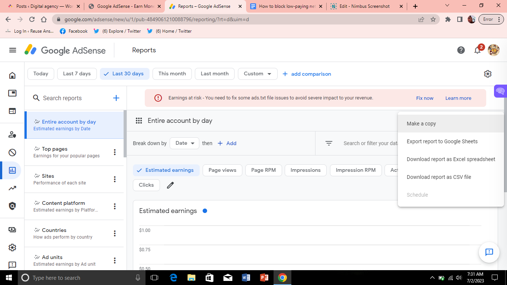The height and width of the screenshot is (285, 507).
Task: Select the Last month date range
Action: pos(215,74)
